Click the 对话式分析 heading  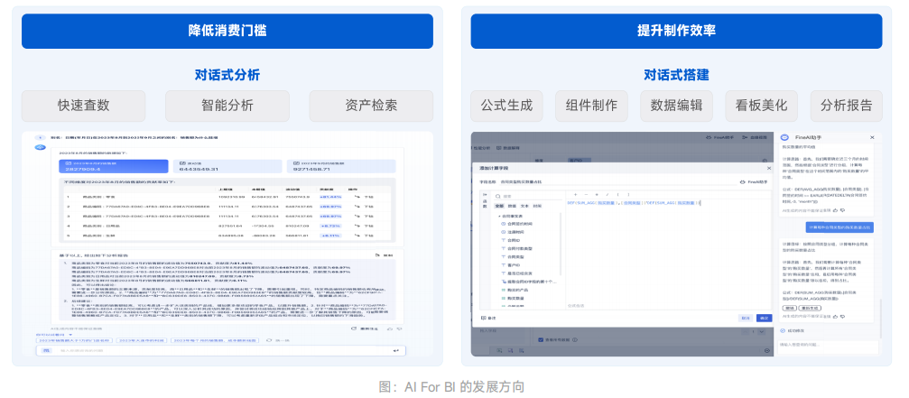pos(227,75)
